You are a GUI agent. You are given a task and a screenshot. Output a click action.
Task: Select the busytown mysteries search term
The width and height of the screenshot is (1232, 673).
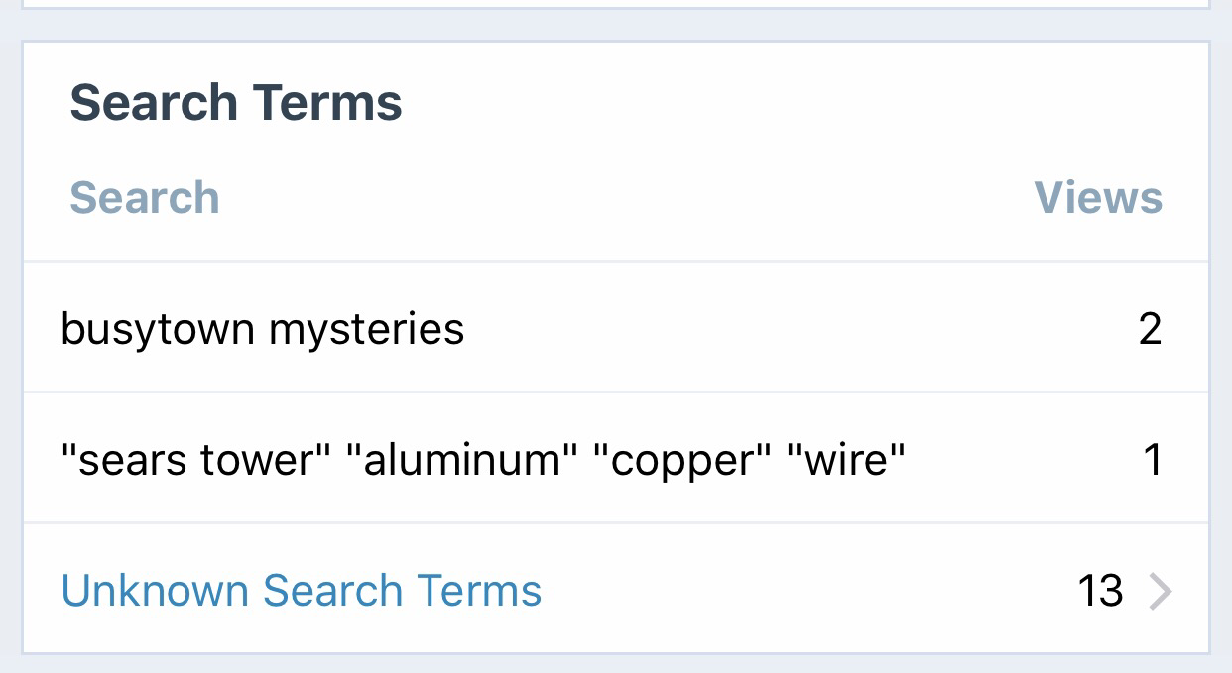point(262,329)
